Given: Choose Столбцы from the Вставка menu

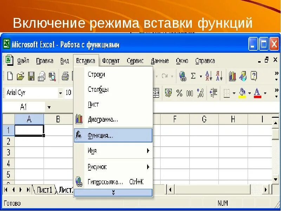Looking at the screenshot, I should click(x=113, y=89).
